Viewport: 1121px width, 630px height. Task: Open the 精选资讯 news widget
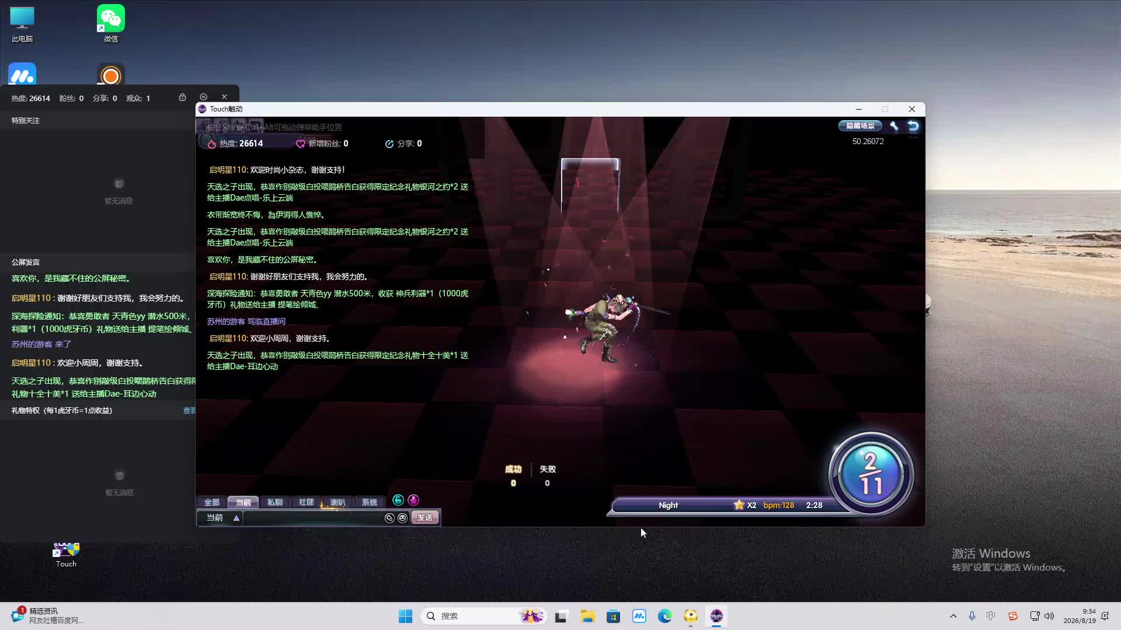tap(48, 616)
